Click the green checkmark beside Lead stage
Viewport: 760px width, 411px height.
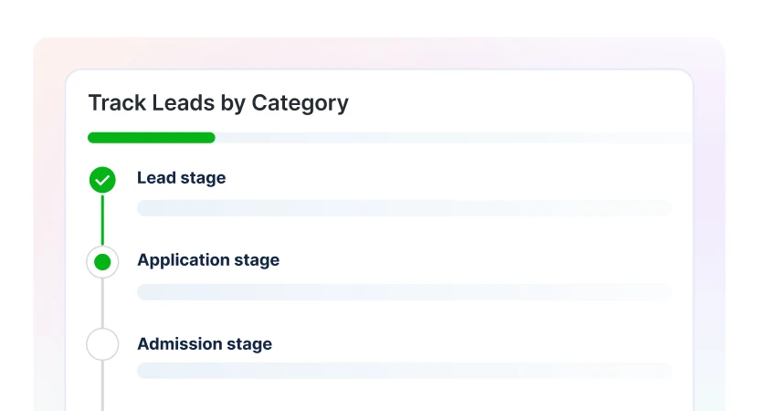(102, 180)
